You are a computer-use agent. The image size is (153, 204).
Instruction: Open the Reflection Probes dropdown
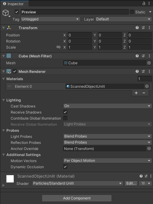[107, 142]
